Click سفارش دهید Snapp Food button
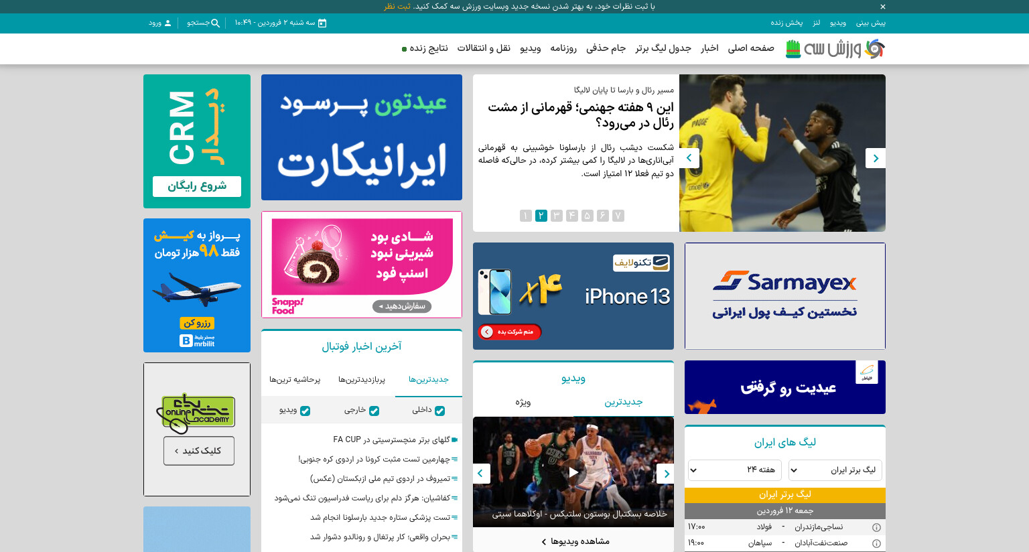The width and height of the screenshot is (1029, 552). [402, 306]
